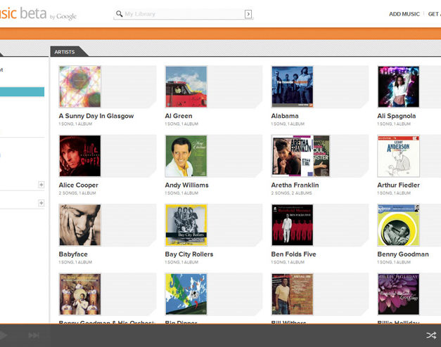Click the upper plus icon in the sidebar
441x347 pixels.
[x=41, y=185]
